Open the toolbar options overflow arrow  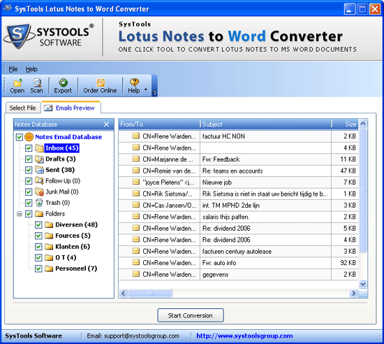coord(154,93)
